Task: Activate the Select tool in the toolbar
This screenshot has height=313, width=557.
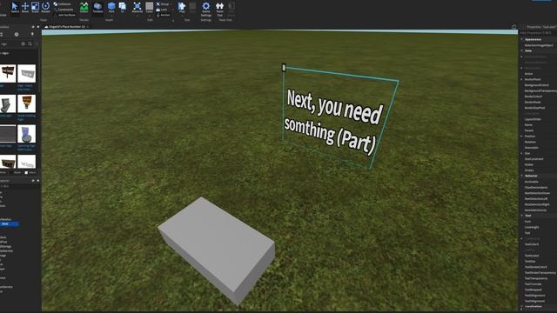Action: coord(15,8)
